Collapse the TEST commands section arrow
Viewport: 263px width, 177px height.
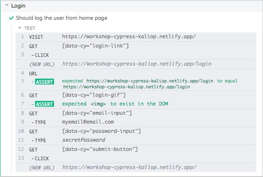point(19,28)
